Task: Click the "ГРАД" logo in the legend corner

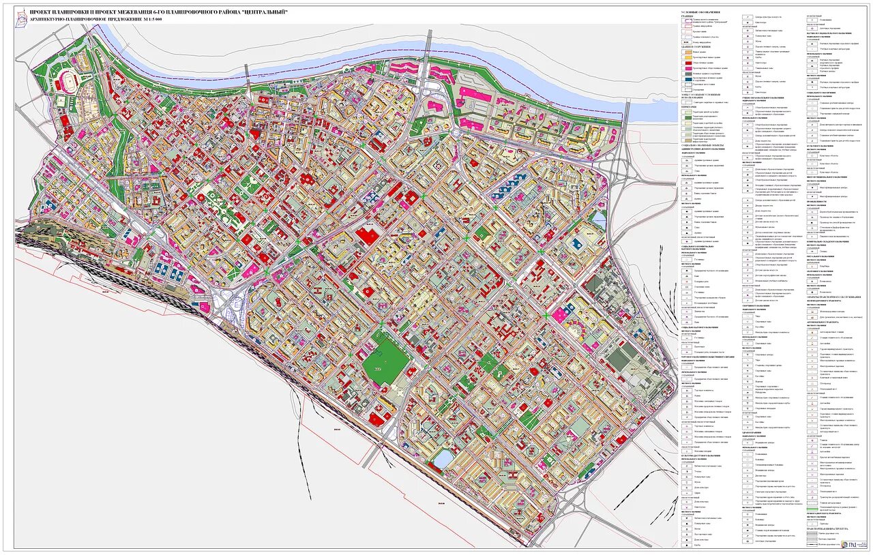Action: [x=853, y=543]
